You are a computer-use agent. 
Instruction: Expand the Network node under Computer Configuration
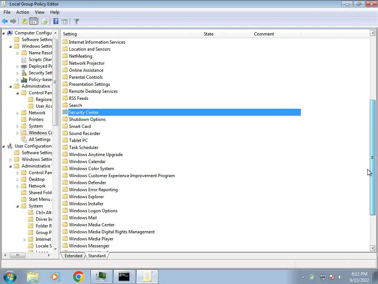pyautogui.click(x=17, y=113)
